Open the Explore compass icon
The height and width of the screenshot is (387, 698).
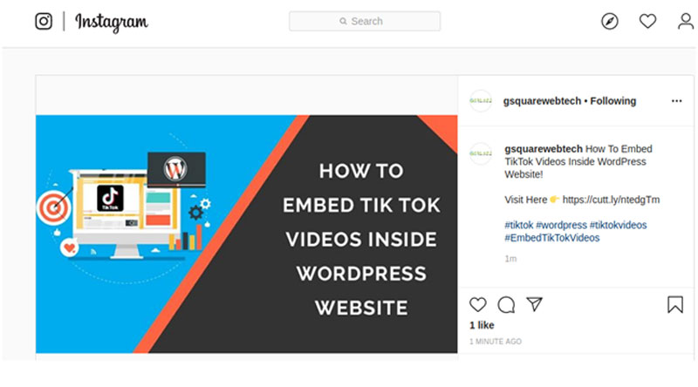click(x=609, y=21)
